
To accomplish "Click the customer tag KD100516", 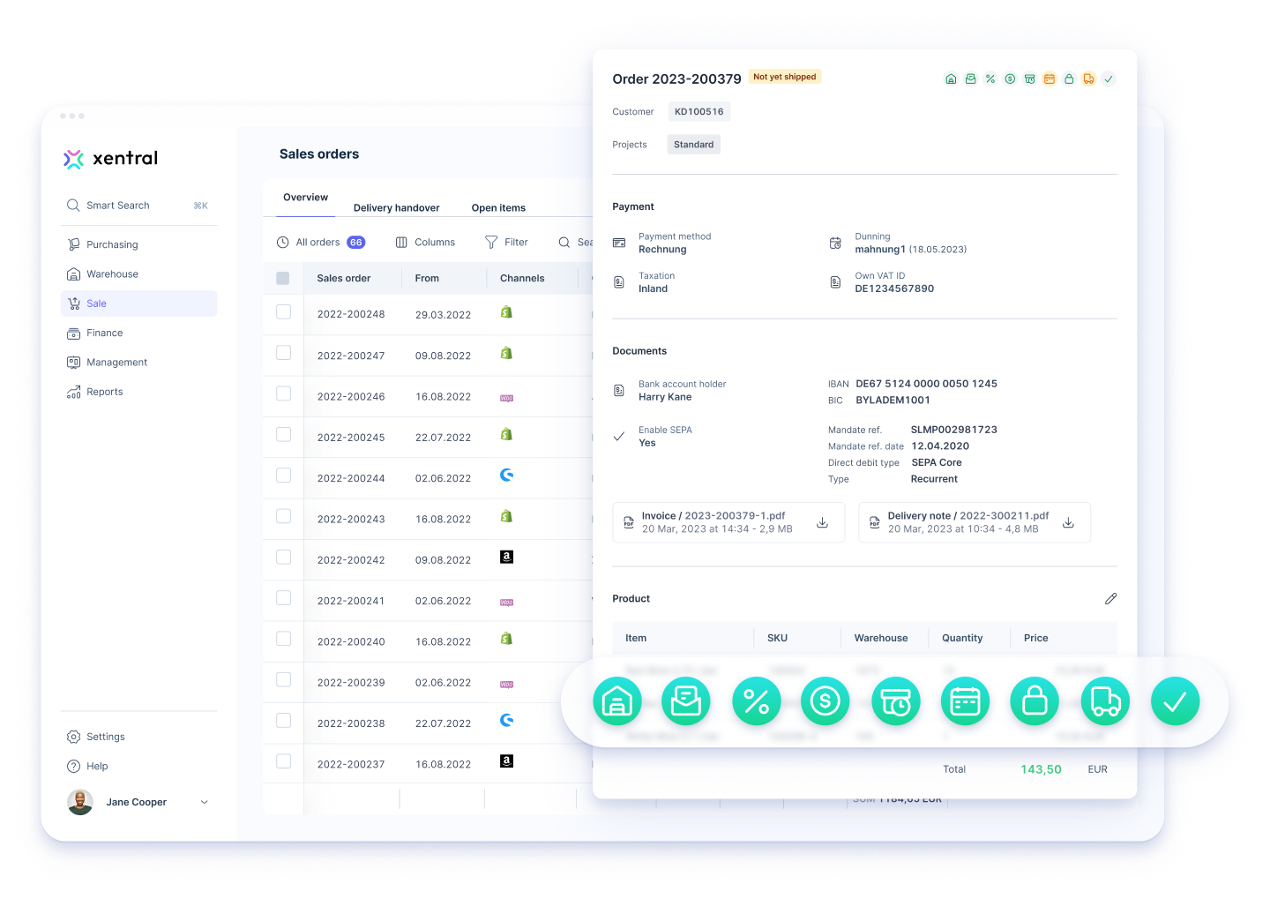I will click(x=699, y=112).
